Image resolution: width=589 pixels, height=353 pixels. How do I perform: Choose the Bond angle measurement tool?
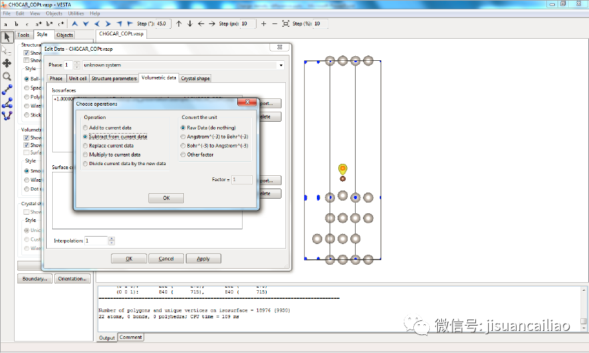pos(7,102)
